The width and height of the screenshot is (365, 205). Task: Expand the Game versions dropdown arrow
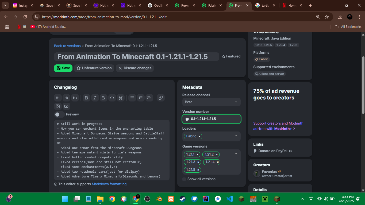pyautogui.click(x=236, y=154)
